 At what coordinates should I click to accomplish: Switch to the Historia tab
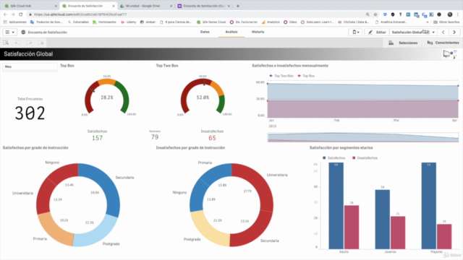258,32
